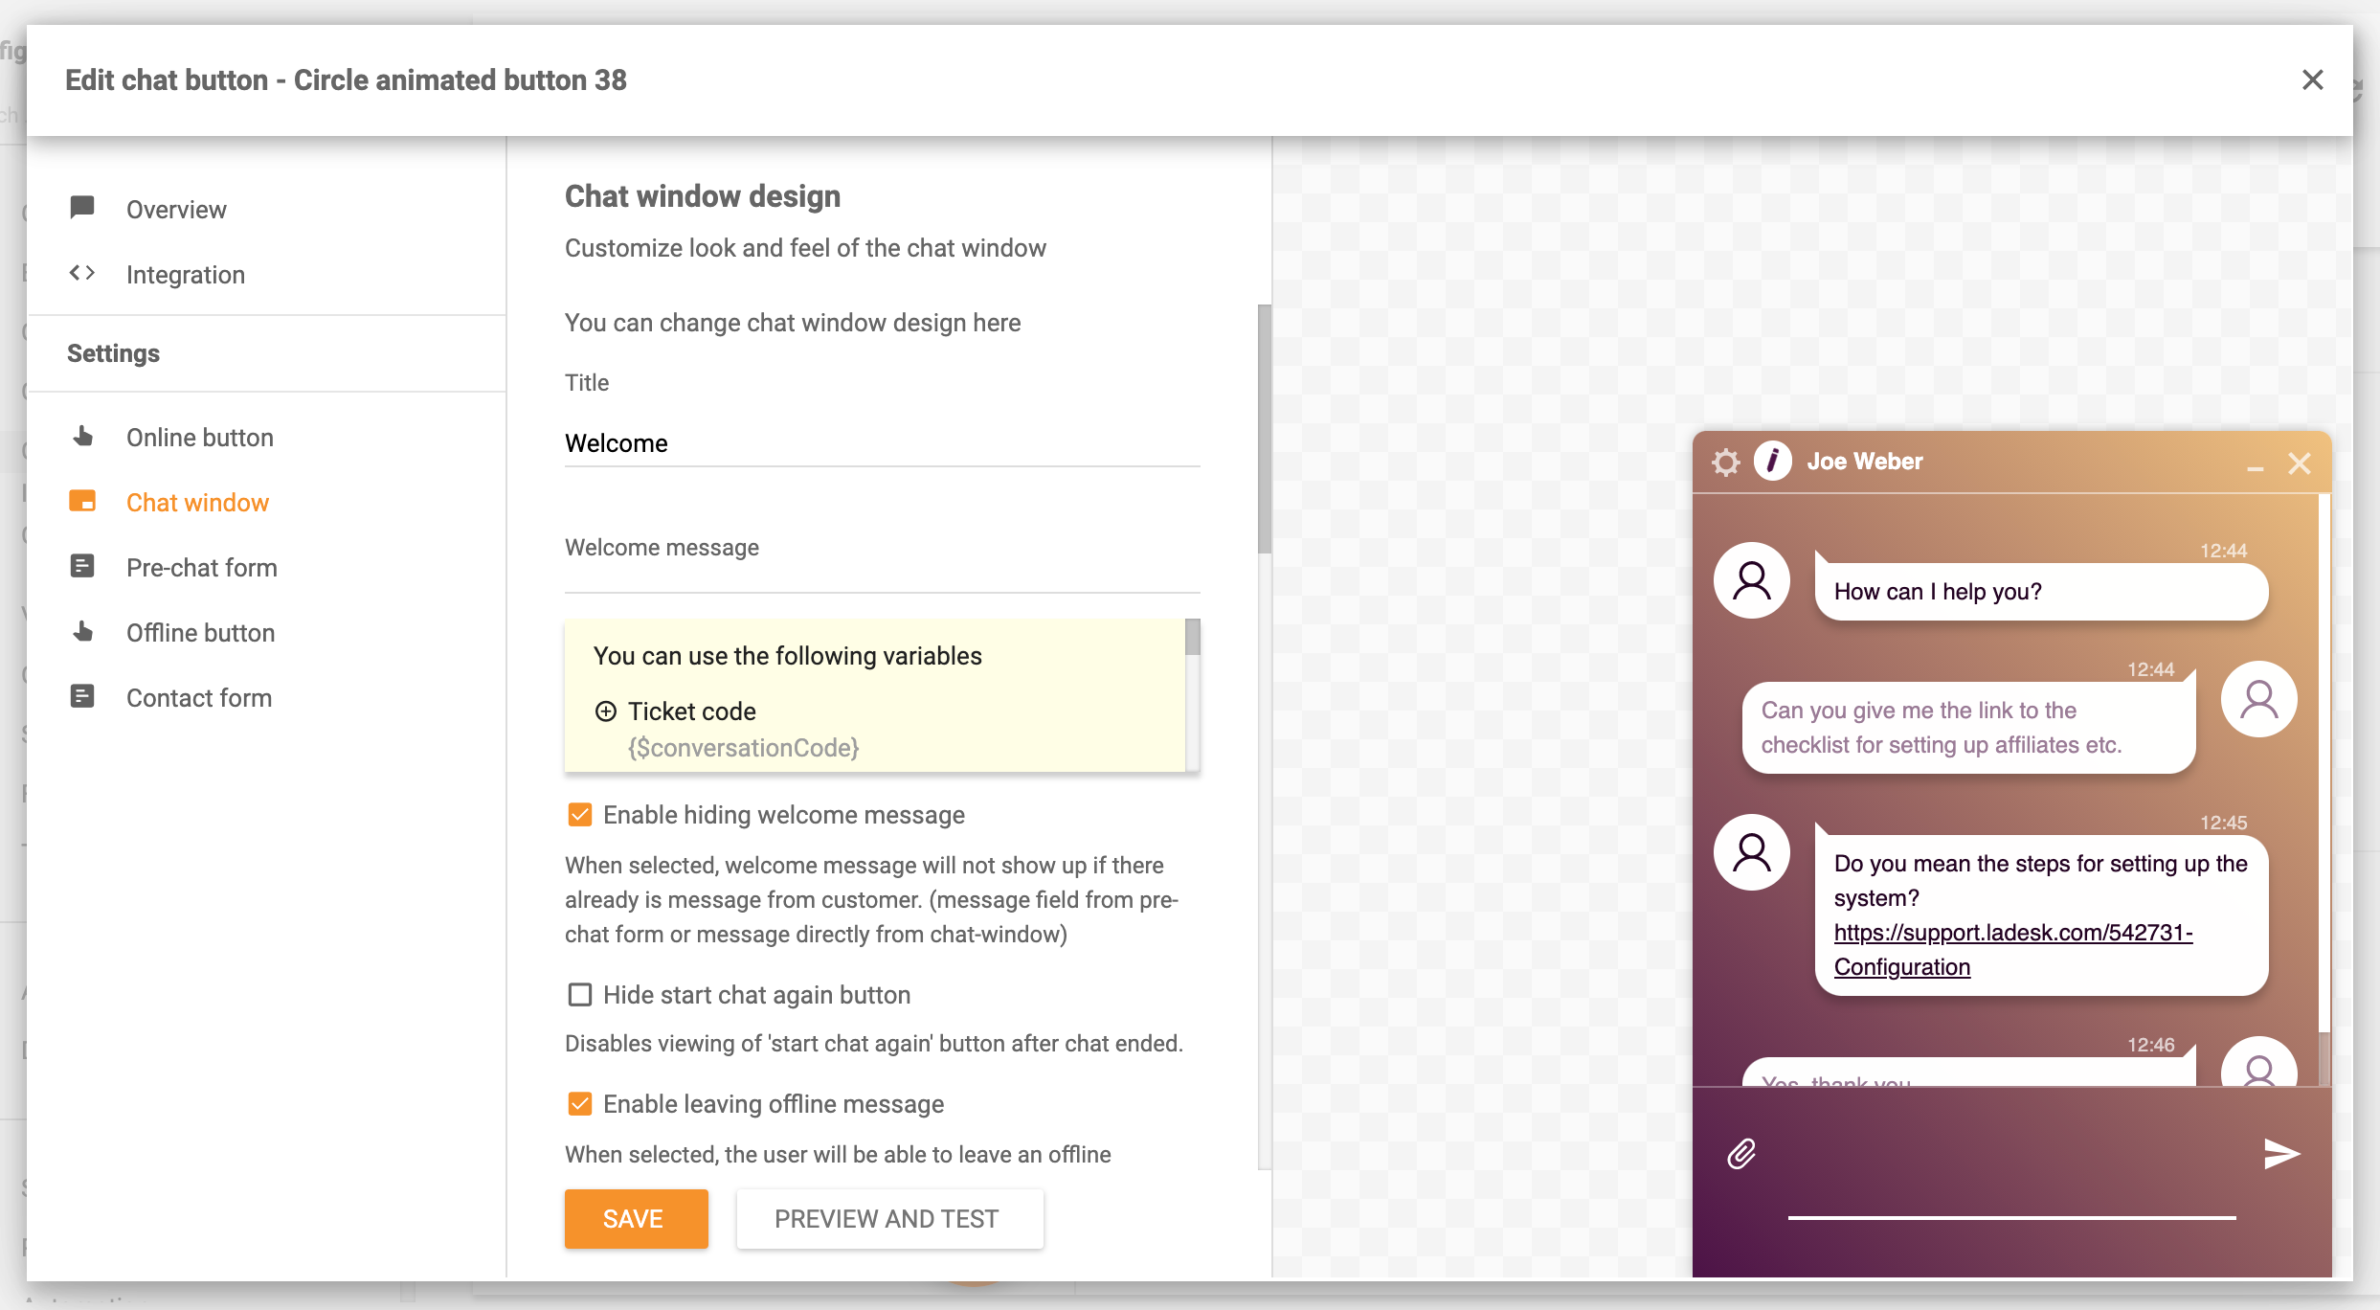Open the support.ladesk.com Configuration link
The image size is (2380, 1310).
tap(2012, 934)
